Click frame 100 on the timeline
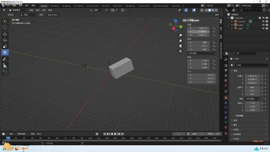270x152 pixels. click(x=90, y=138)
